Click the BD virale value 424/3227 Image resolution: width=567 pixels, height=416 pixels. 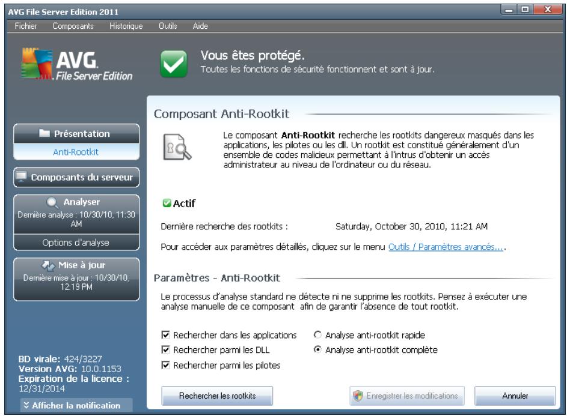[83, 359]
